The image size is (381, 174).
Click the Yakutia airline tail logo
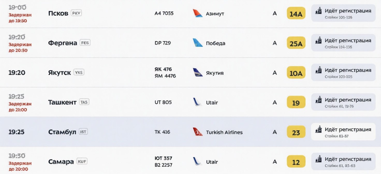coord(198,72)
